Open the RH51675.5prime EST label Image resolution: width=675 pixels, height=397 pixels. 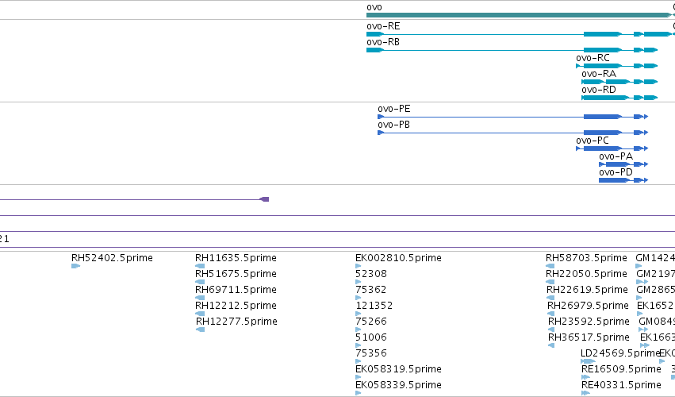point(236,274)
